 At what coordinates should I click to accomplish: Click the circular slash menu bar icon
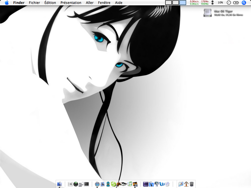pyautogui.click(x=229, y=3)
